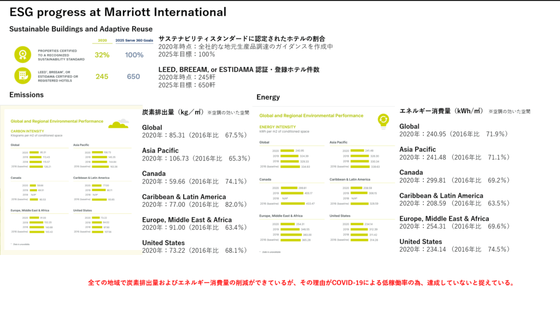Click the 'CARBON INTENSITY' chart label
The image size is (560, 315).
(27, 131)
